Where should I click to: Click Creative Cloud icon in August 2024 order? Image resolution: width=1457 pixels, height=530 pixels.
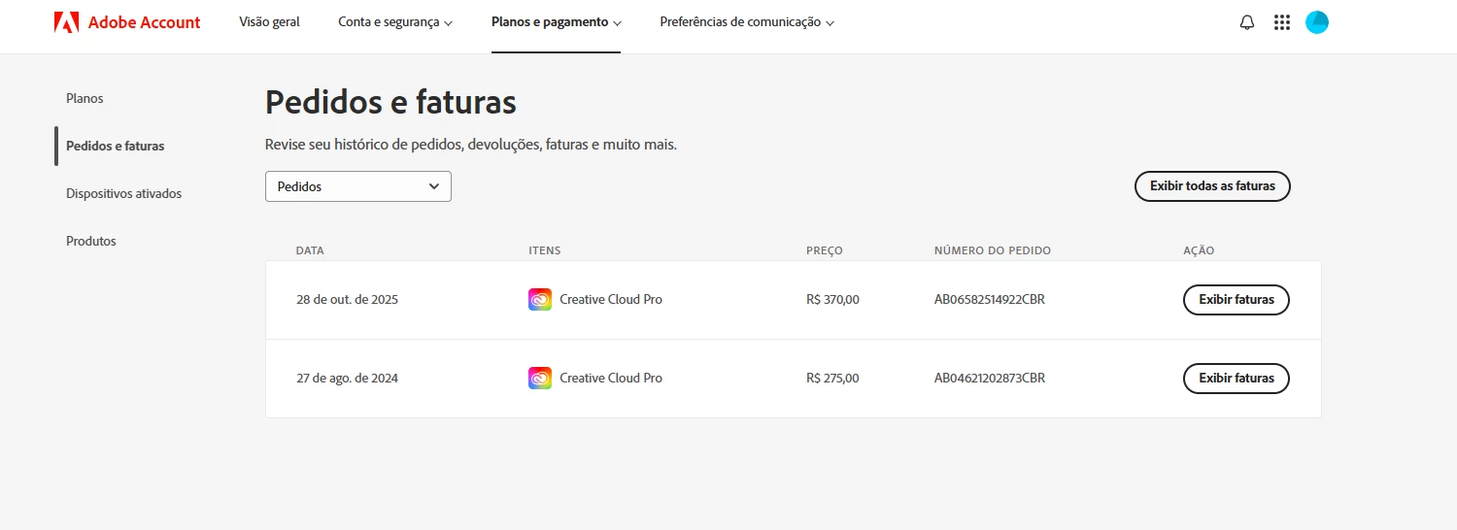pos(540,379)
